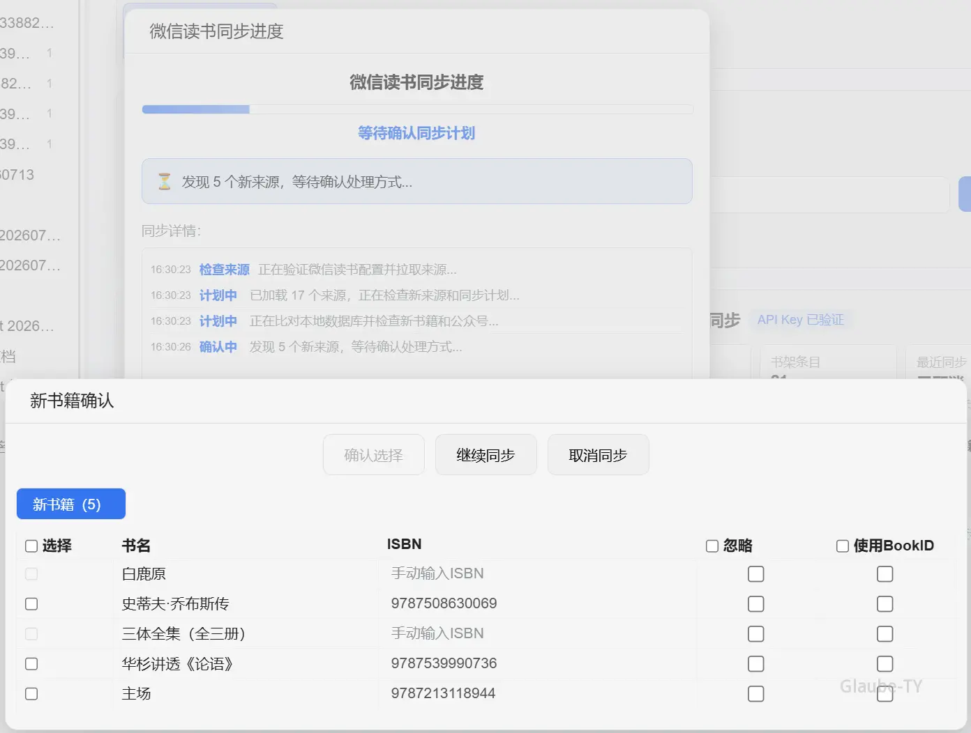Select the 主场 row checkbox
This screenshot has width=971, height=733.
(31, 694)
